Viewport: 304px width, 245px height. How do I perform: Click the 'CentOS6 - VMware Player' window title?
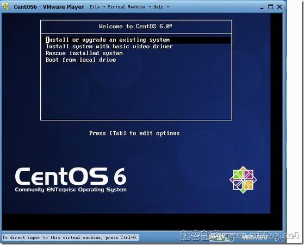[x=49, y=7]
